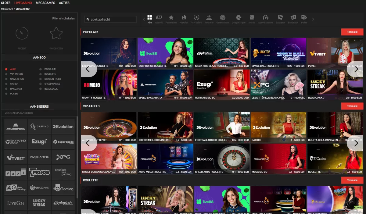Filter by Super Spade provider logo
The height and width of the screenshot is (214, 366).
[63, 142]
